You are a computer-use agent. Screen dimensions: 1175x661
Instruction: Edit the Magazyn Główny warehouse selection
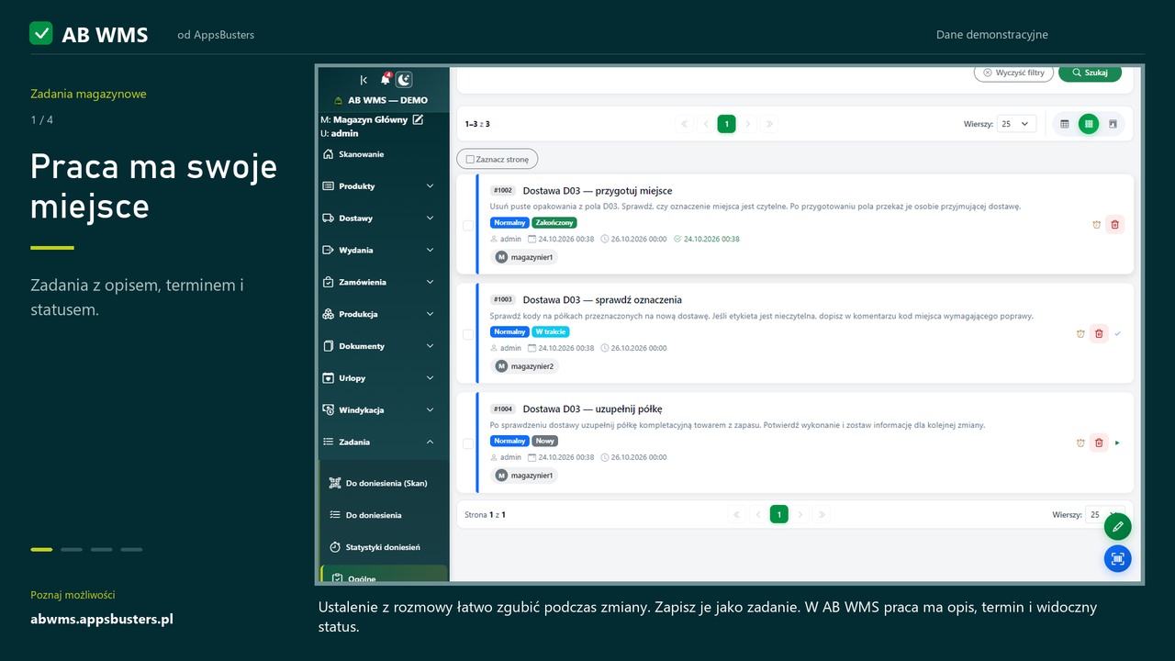pos(418,119)
